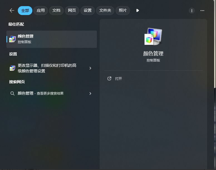This screenshot has width=216, height=170.
Task: Expand chevron for 查看更多搜索结果 row
Action: point(90,93)
